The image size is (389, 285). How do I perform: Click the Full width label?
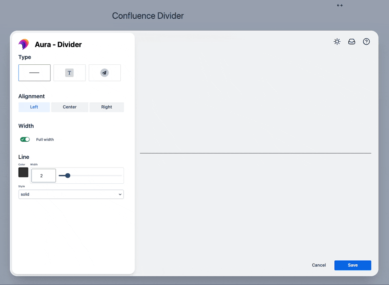click(x=45, y=140)
